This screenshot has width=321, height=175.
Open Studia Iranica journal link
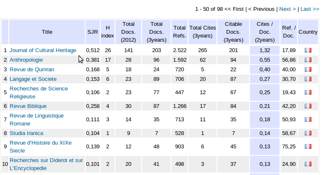click(x=26, y=133)
